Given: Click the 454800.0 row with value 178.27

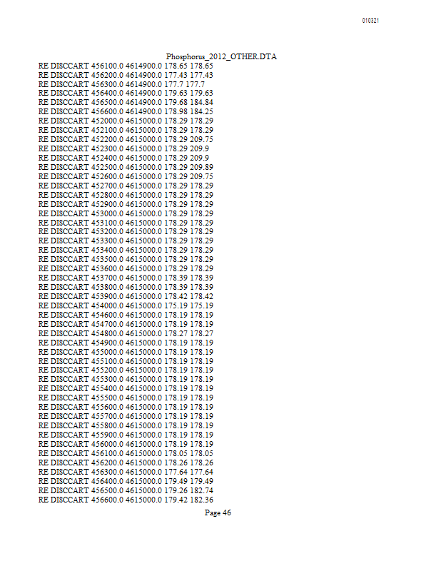Looking at the screenshot, I should pos(126,333).
